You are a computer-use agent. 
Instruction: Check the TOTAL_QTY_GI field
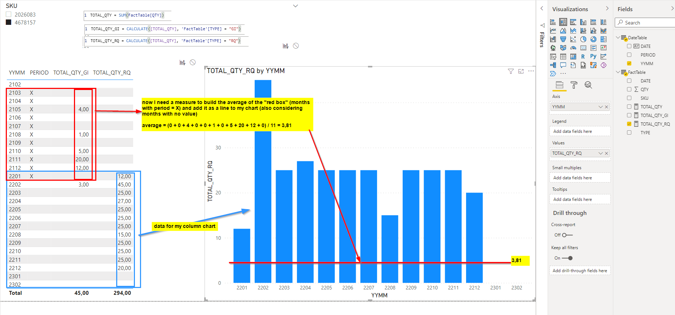tap(629, 115)
